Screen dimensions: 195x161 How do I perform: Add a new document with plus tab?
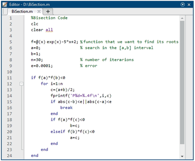48,11
